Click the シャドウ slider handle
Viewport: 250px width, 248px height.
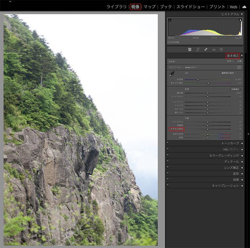207,106
